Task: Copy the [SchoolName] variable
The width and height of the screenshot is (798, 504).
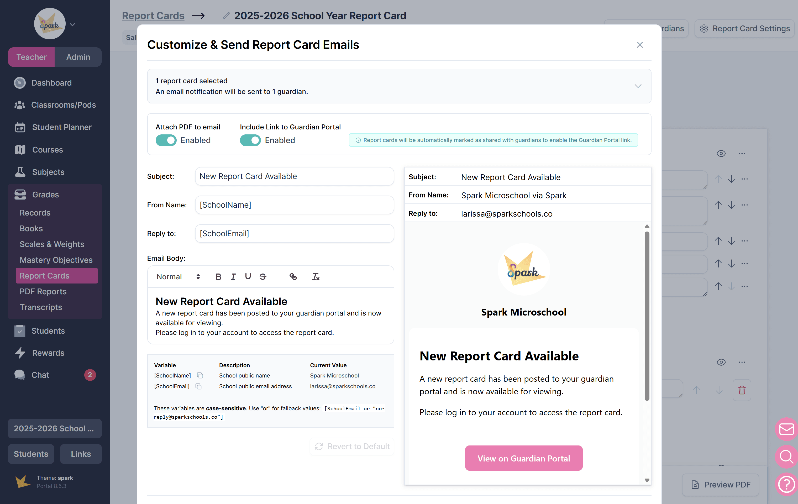Action: (200, 375)
